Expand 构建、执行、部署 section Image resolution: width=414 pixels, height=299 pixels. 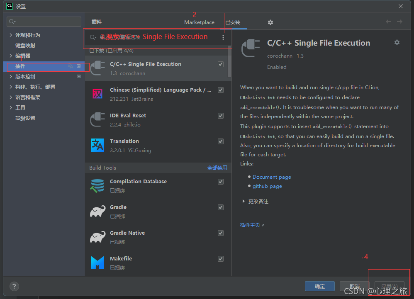[x=11, y=87]
